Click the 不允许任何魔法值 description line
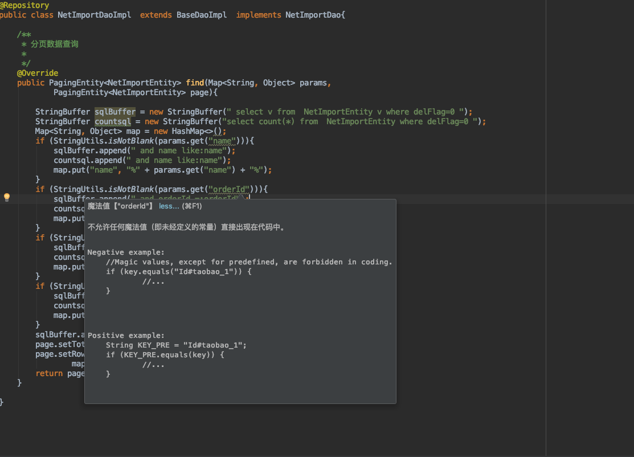Viewport: 634px width, 457px height. coord(187,227)
